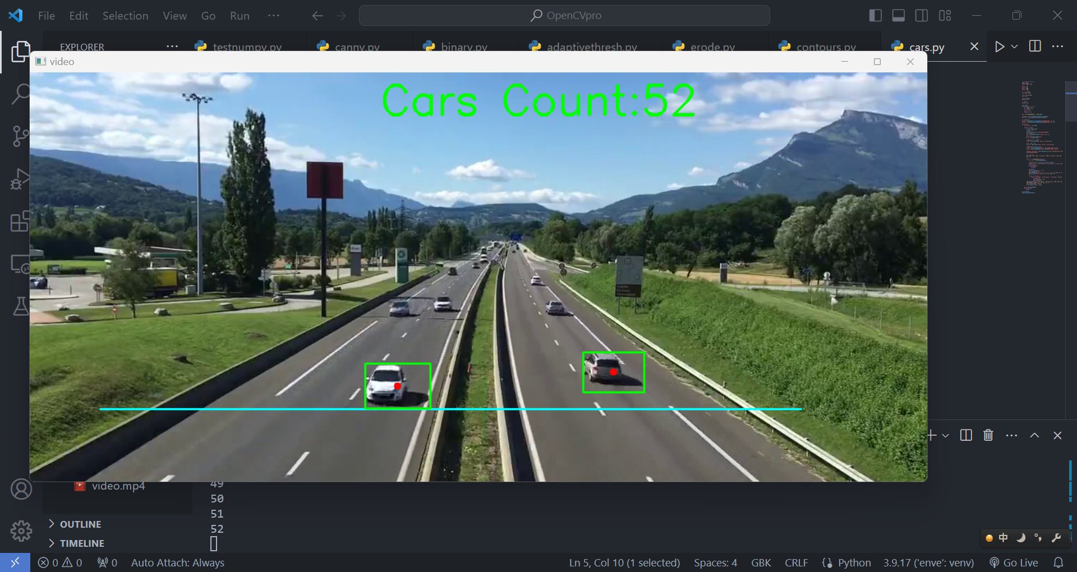Open the Search view in the activity bar

click(21, 94)
